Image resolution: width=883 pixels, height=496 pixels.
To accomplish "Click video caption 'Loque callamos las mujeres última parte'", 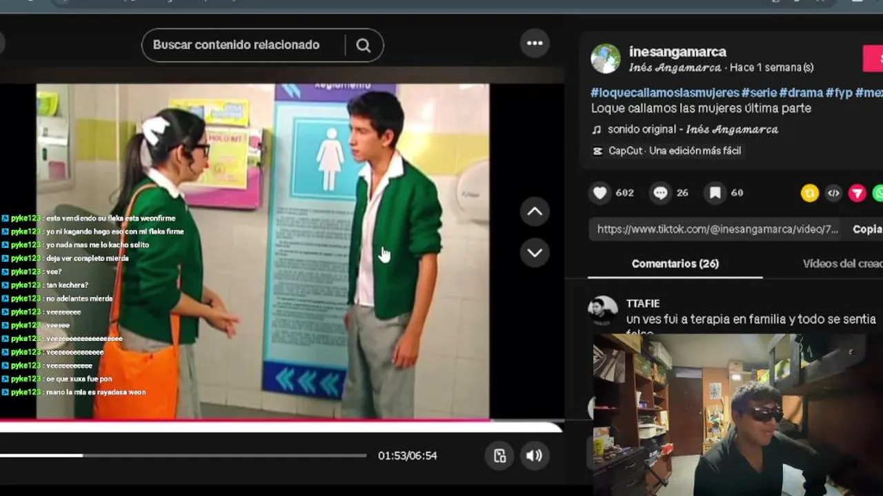I will click(x=701, y=108).
